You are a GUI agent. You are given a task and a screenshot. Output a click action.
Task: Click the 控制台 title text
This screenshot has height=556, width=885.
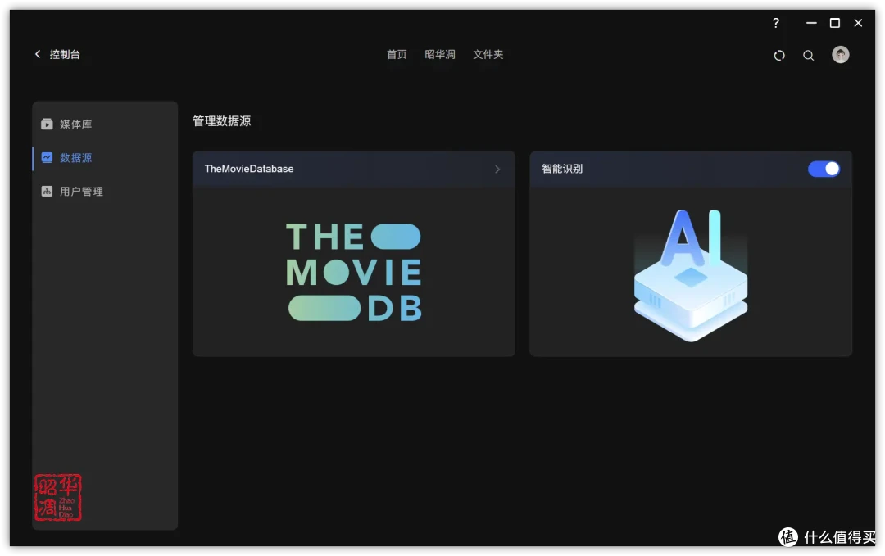[x=65, y=54]
